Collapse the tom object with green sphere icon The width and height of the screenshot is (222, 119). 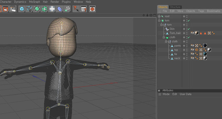pos(159,21)
